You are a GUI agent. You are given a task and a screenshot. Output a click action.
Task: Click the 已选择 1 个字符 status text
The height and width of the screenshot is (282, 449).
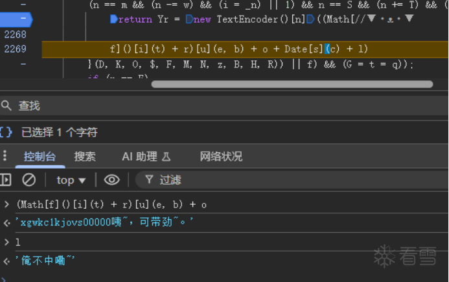[60, 132]
